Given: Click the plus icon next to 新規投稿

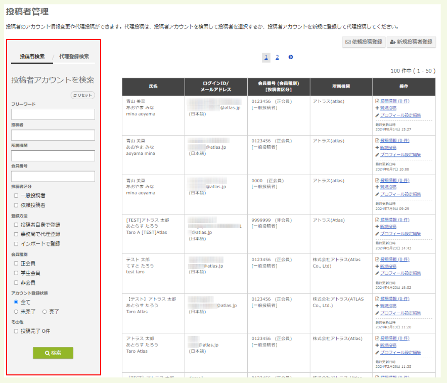Looking at the screenshot, I should [377, 107].
